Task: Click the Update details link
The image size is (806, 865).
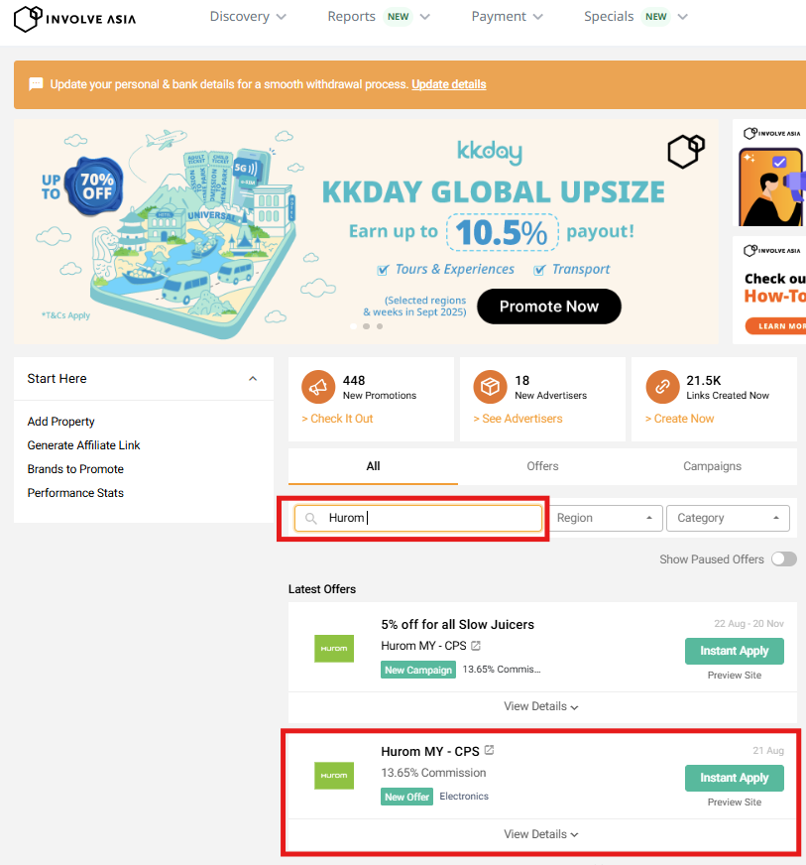Action: (x=449, y=84)
